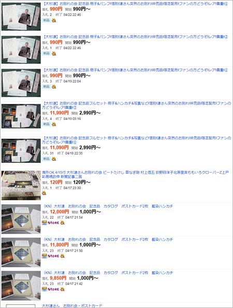The height and width of the screenshot is (308, 233).
Task: Click the 新品 badge on listing ending 04/19 22:04
Action: click(47, 86)
